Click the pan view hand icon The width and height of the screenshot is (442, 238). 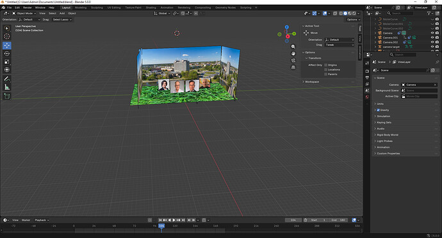click(293, 54)
